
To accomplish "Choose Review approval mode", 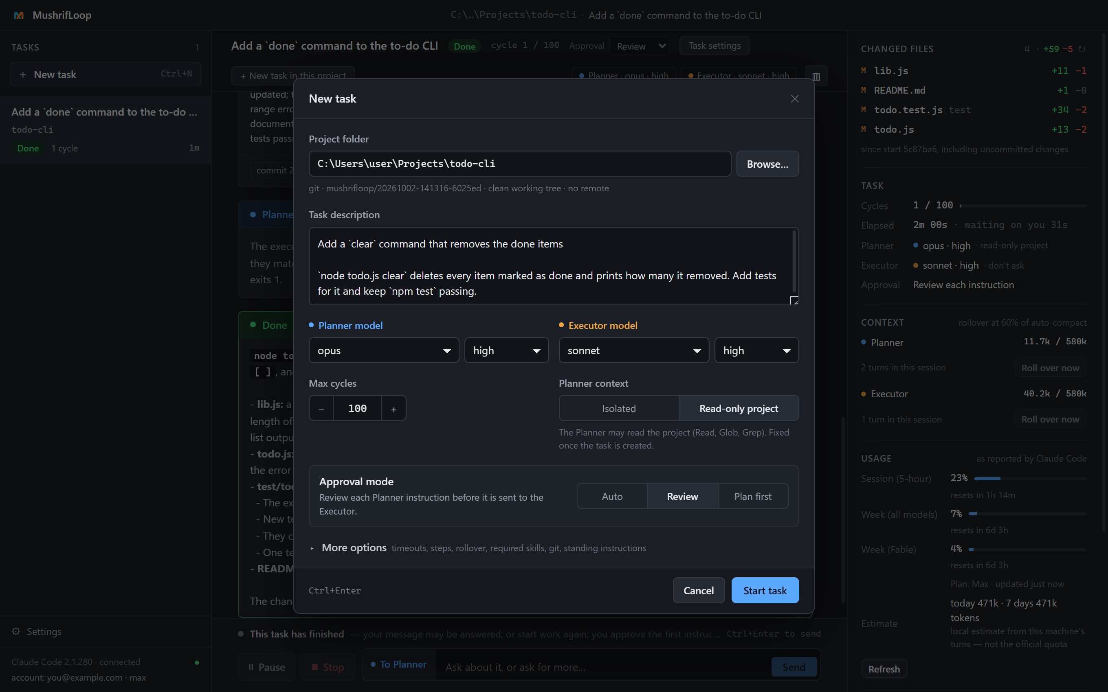I will 682,496.
